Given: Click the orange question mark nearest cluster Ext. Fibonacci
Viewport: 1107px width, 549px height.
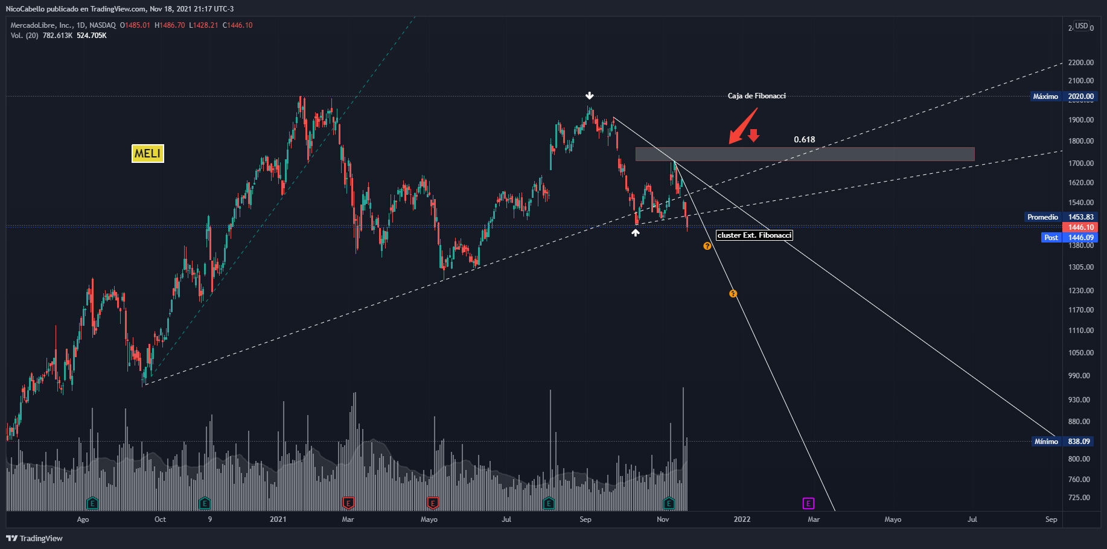Looking at the screenshot, I should point(707,246).
